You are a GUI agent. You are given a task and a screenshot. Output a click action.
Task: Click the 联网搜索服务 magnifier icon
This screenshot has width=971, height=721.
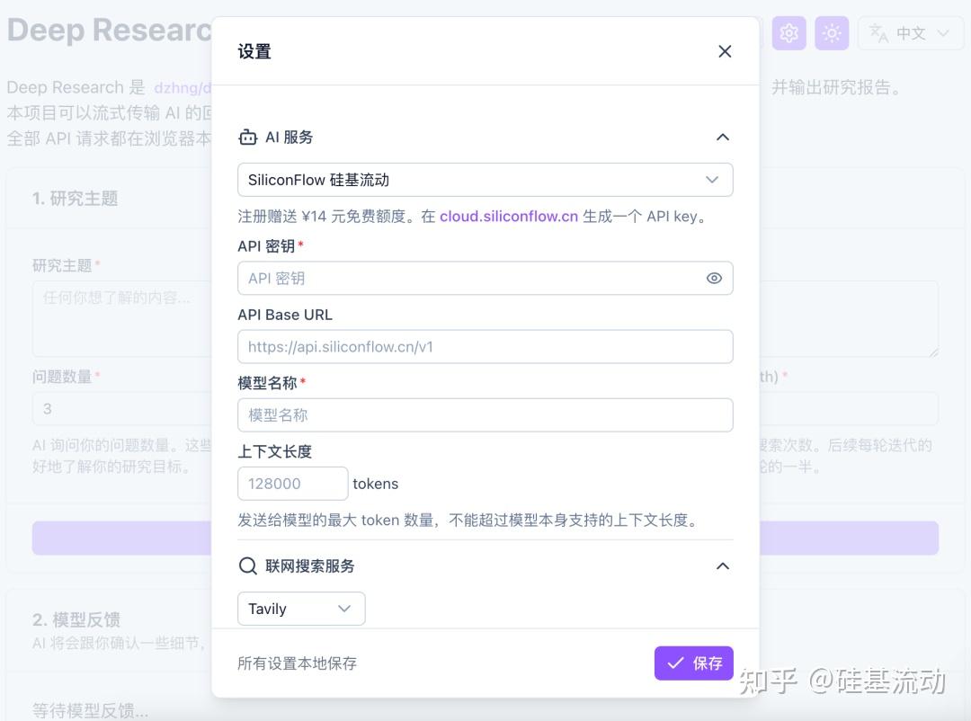[248, 566]
